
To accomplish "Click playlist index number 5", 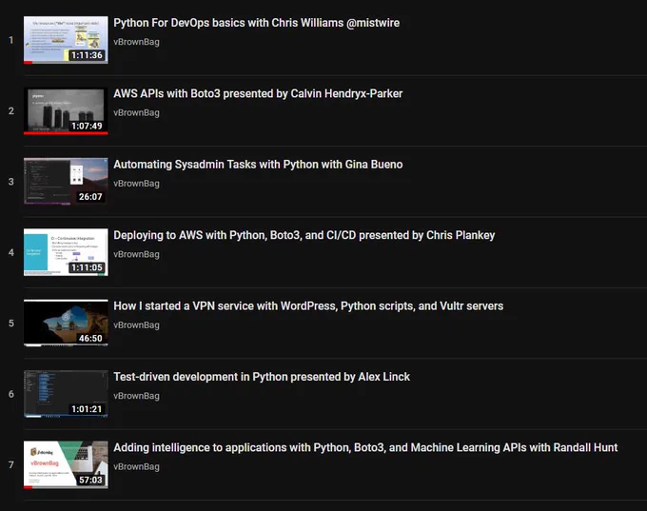I will (x=11, y=324).
